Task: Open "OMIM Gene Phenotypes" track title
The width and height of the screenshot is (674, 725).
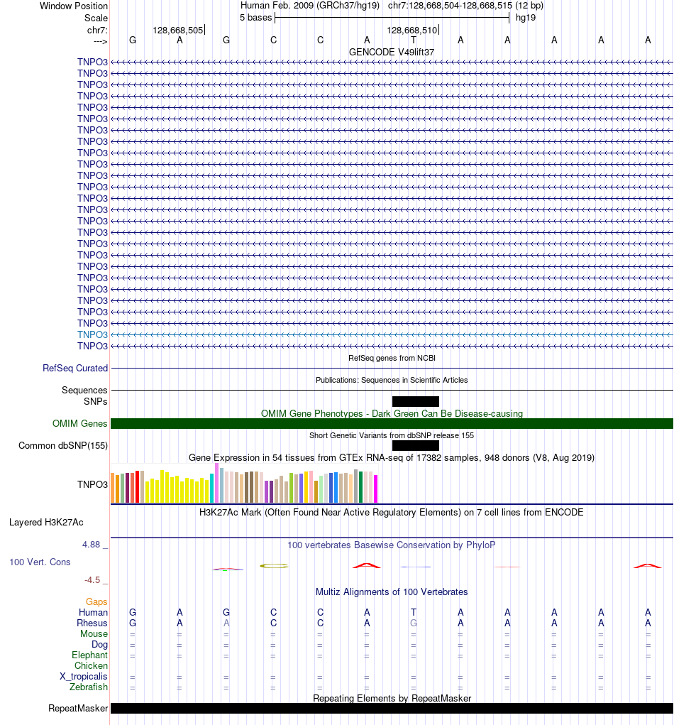Action: point(392,413)
